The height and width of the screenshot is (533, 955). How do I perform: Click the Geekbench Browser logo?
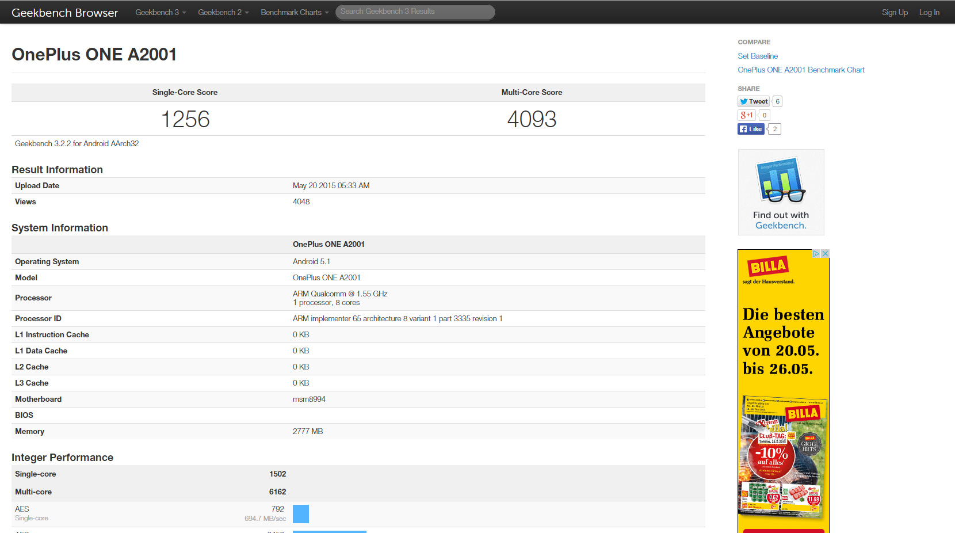tap(64, 13)
